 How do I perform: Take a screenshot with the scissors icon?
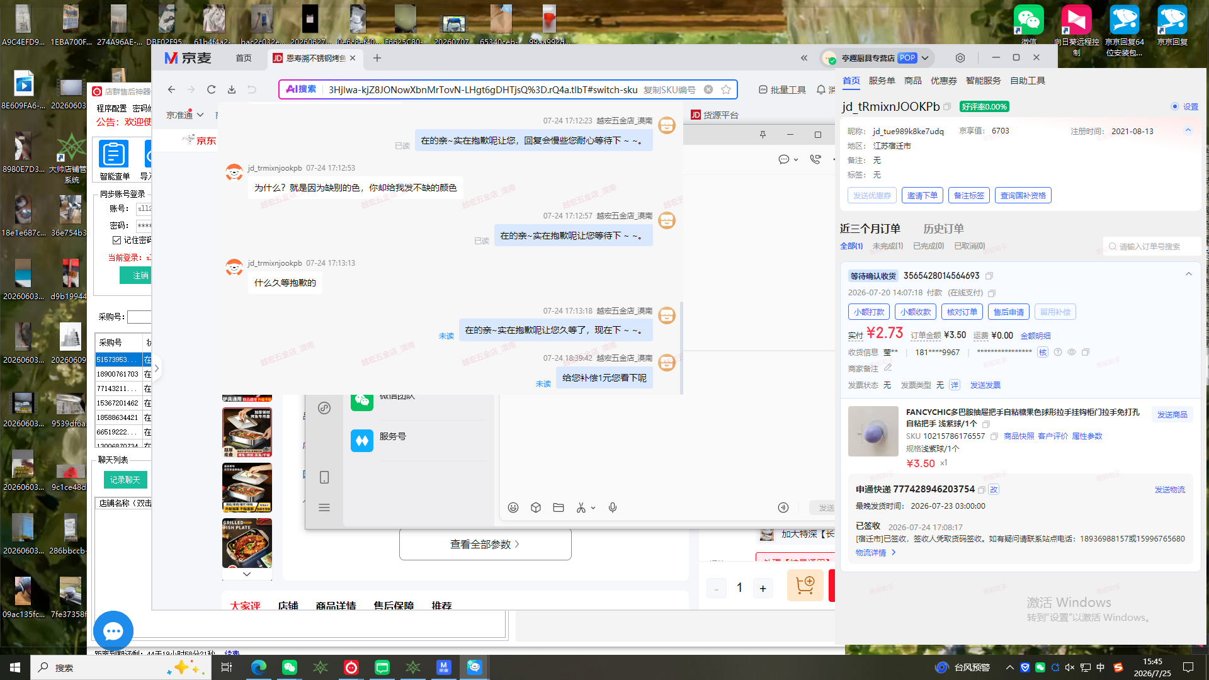click(x=581, y=507)
